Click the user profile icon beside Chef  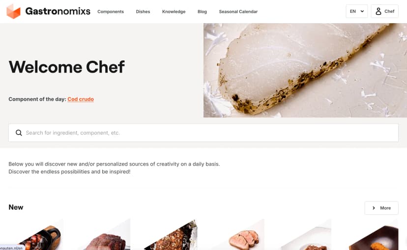pos(378,11)
